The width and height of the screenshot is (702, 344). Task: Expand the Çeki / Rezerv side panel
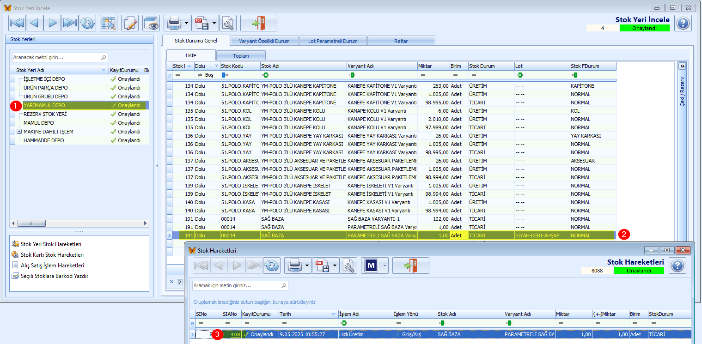tap(682, 66)
